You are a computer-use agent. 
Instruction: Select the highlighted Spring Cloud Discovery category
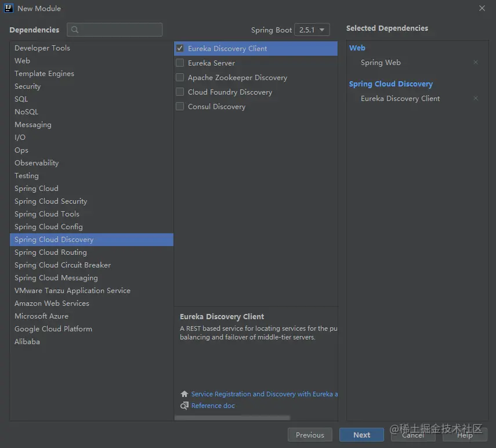coord(92,240)
